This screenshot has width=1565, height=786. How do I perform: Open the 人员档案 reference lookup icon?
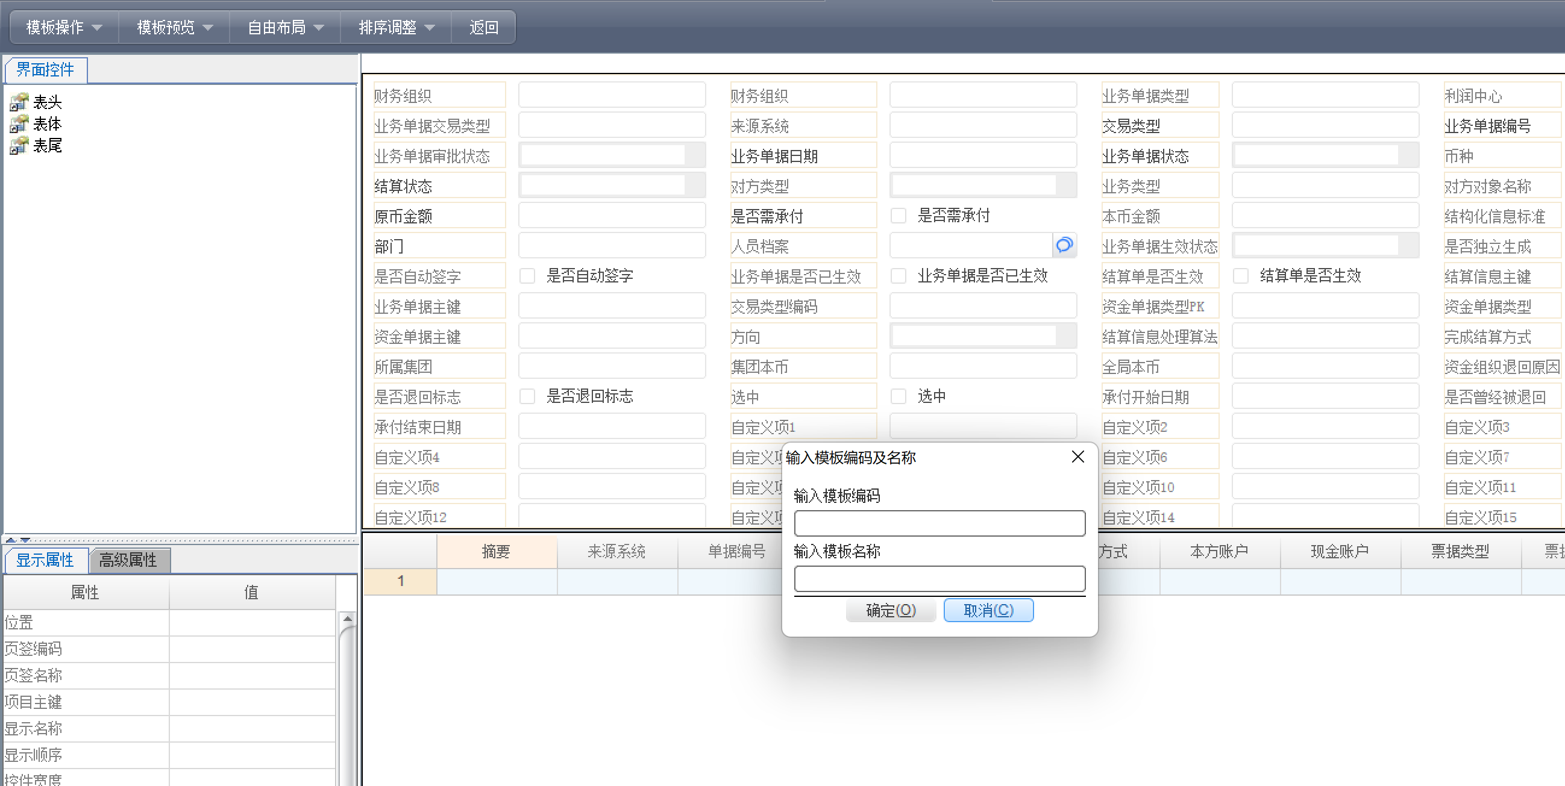[1064, 245]
